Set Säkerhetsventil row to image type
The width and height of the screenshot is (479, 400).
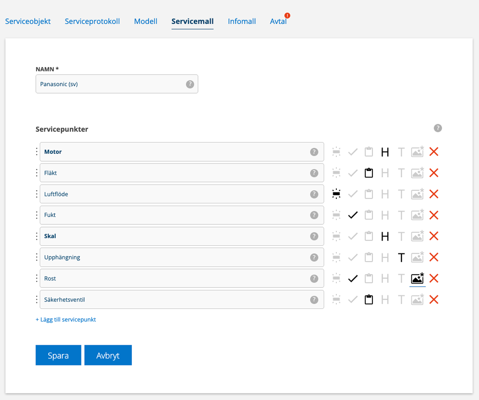[417, 300]
